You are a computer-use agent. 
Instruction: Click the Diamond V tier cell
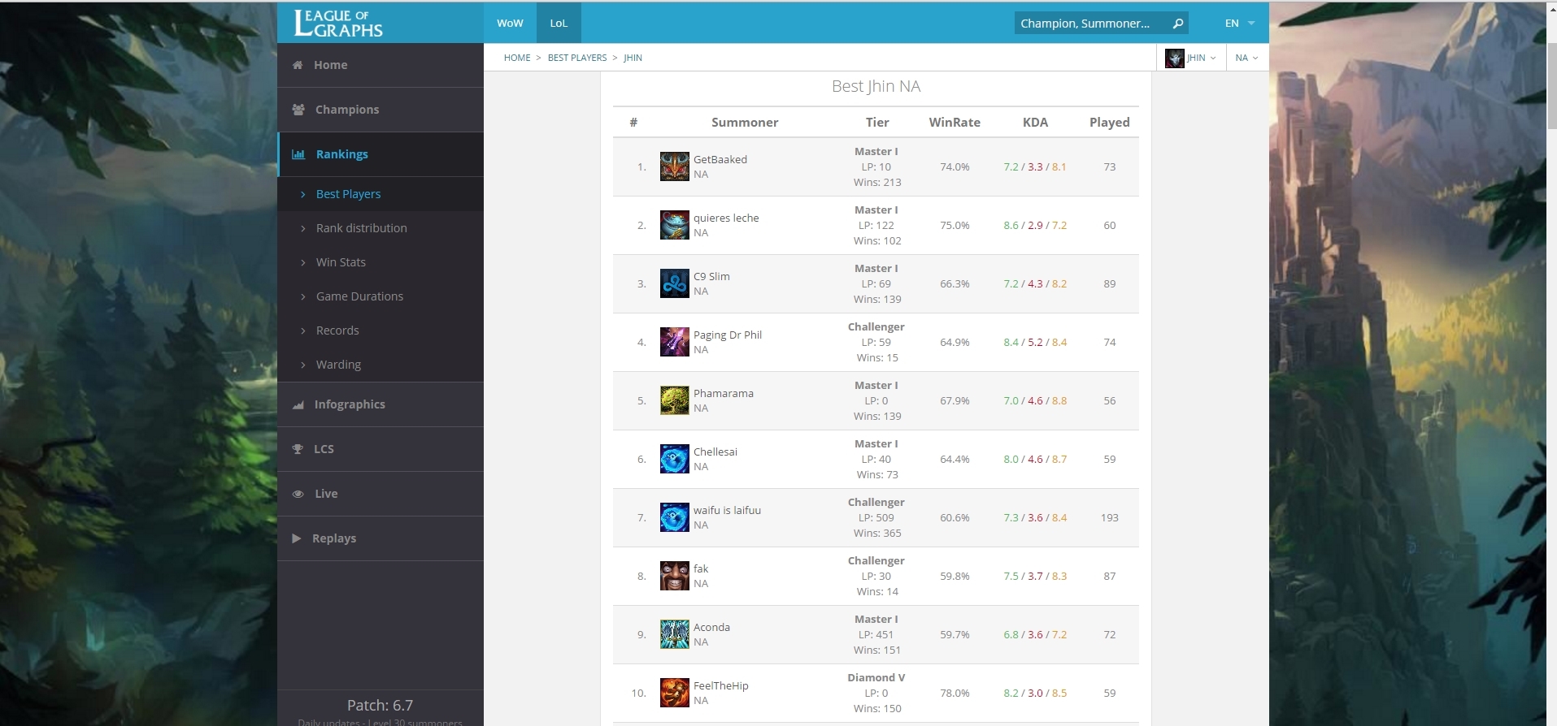876,677
